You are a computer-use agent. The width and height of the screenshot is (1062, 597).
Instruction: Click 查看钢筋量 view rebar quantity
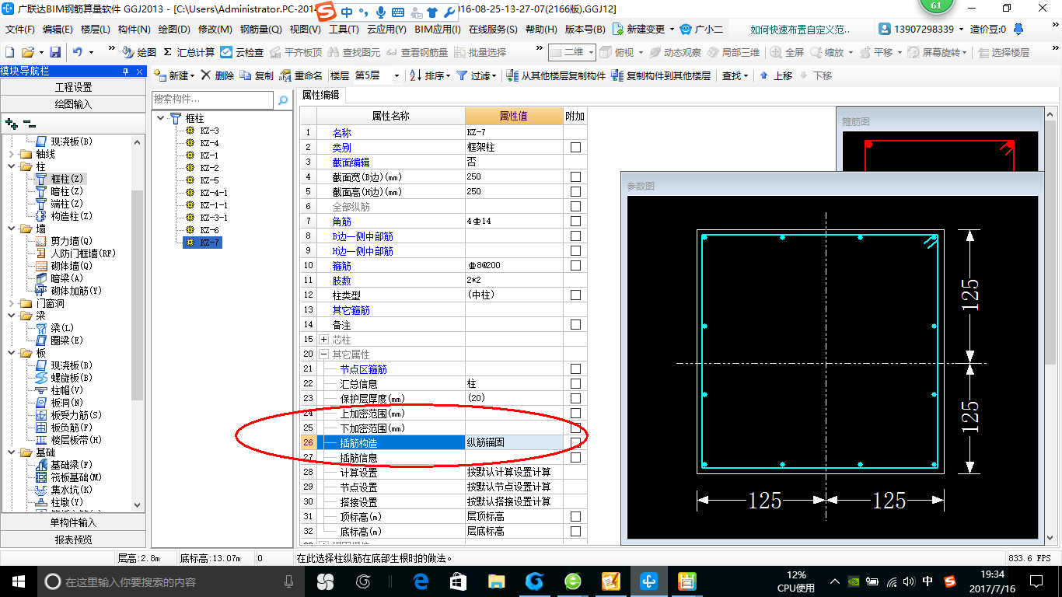(x=417, y=52)
